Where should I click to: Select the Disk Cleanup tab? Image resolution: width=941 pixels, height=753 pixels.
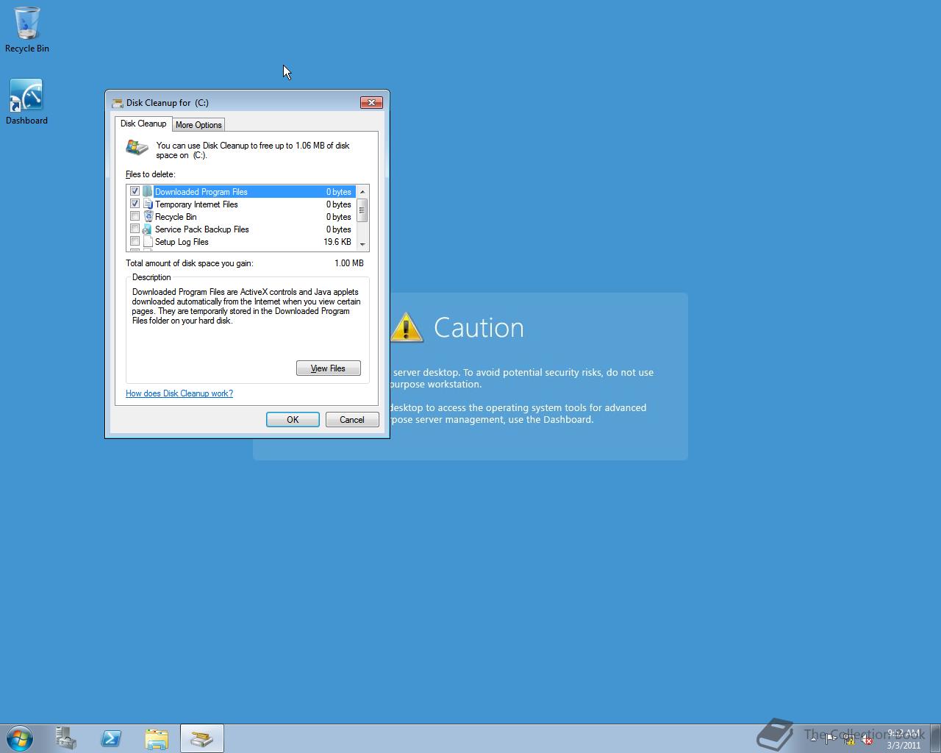pos(143,124)
